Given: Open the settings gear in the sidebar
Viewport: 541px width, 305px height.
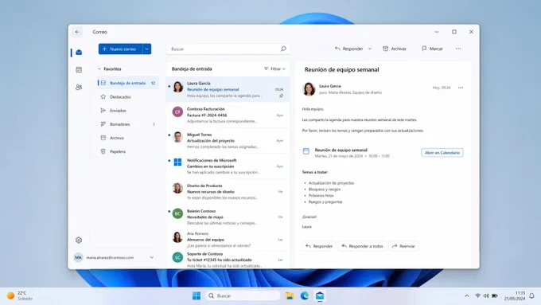Looking at the screenshot, I should coord(79,240).
